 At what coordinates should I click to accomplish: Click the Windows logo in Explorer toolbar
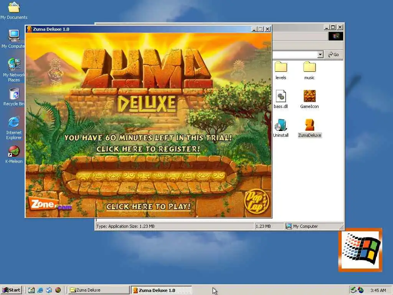coord(335,36)
